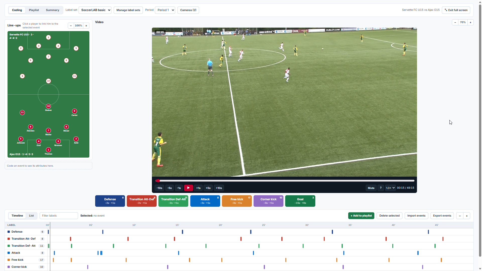Code an Attack event
This screenshot has width=482, height=271.
tap(205, 201)
